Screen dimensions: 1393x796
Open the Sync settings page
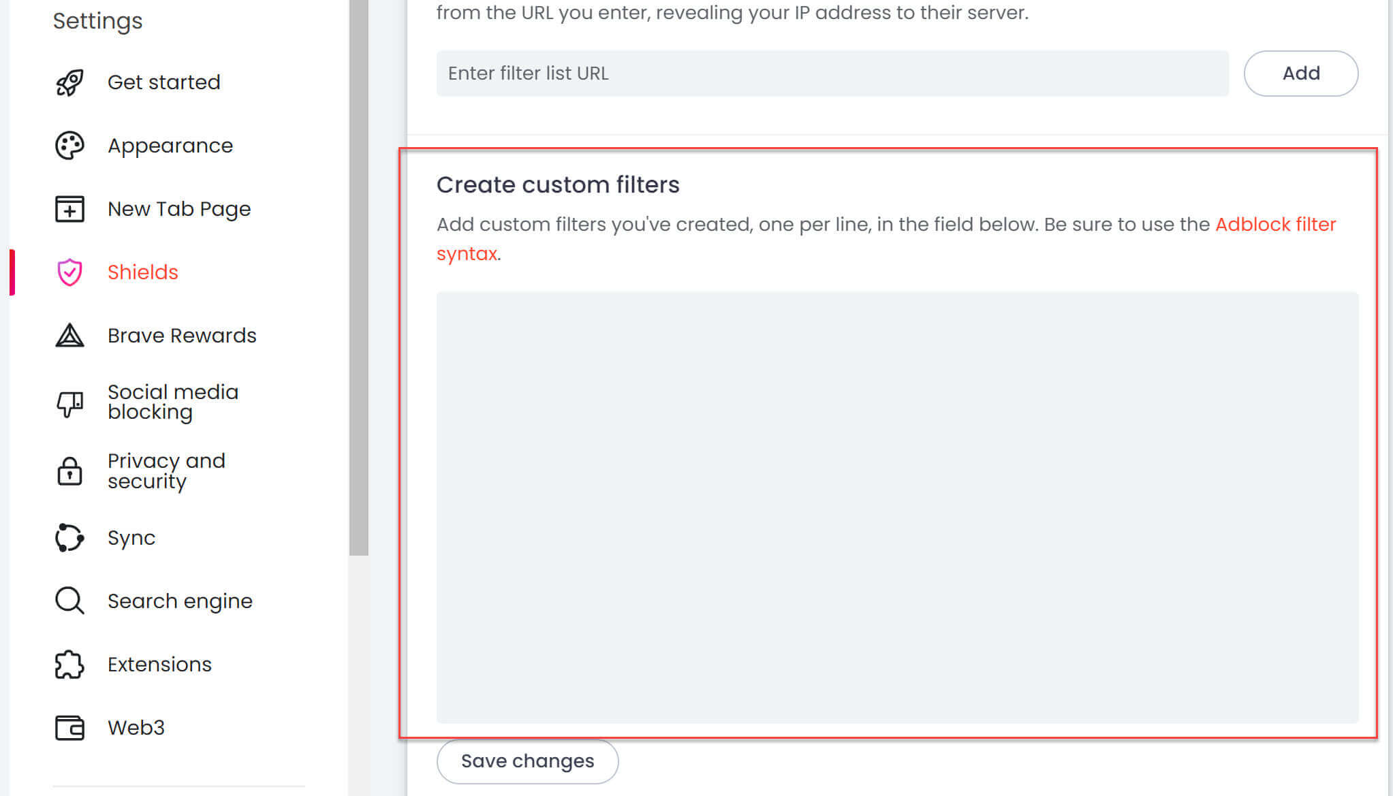pyautogui.click(x=131, y=538)
